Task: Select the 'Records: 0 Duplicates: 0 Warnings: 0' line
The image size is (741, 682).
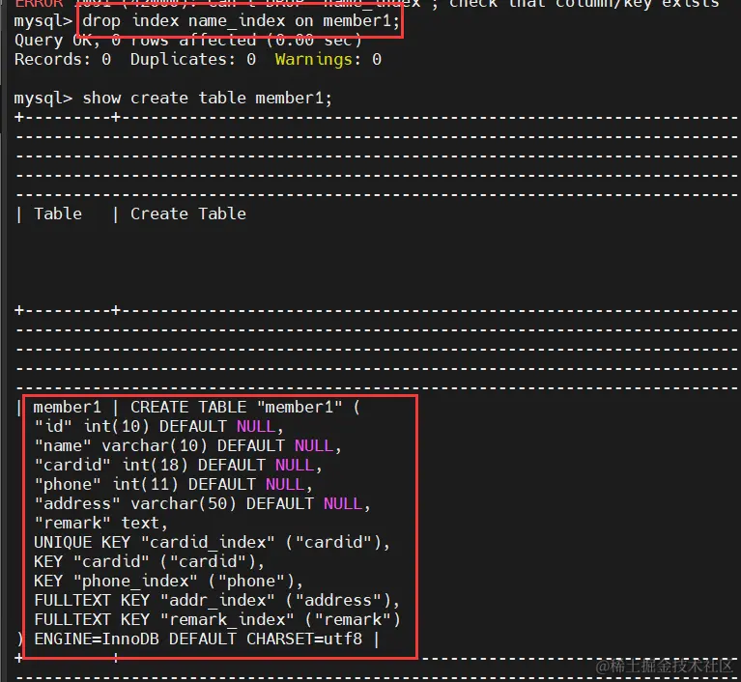Action: (198, 60)
